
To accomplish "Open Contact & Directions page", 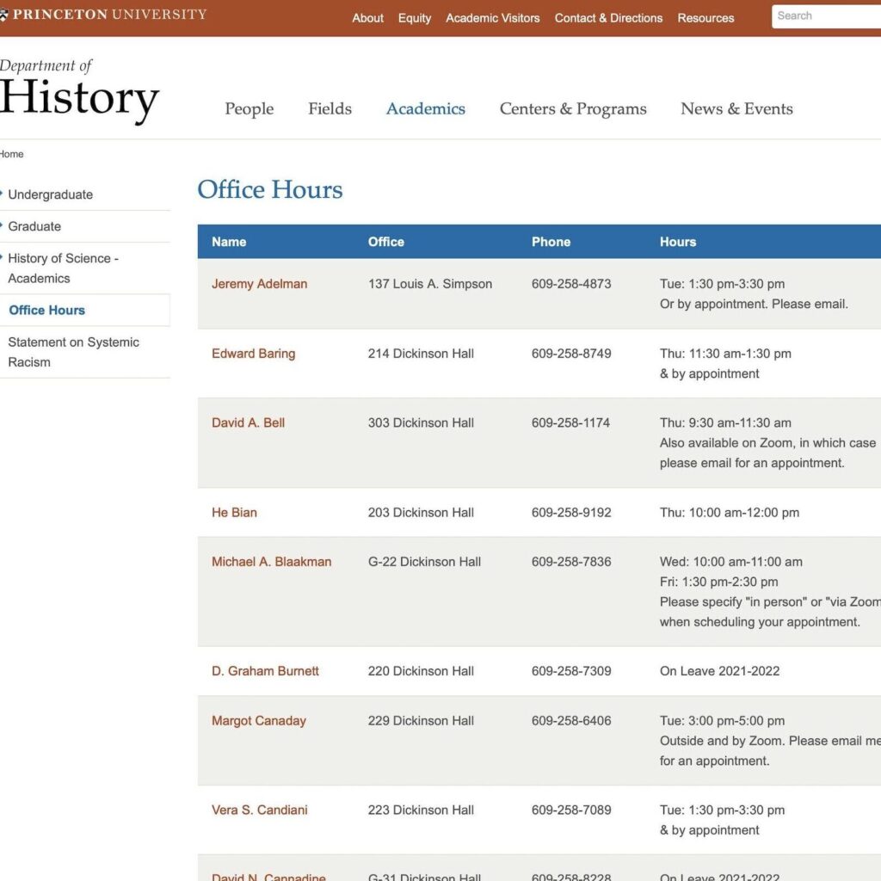I will [x=608, y=18].
